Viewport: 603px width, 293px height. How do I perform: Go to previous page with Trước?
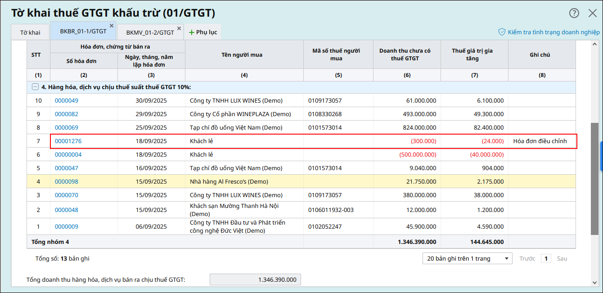coord(527,258)
